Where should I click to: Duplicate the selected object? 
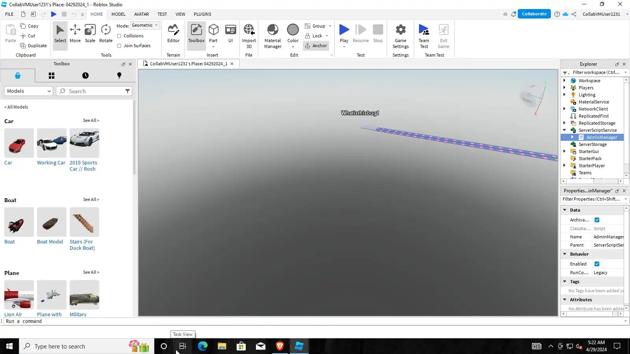[33, 46]
